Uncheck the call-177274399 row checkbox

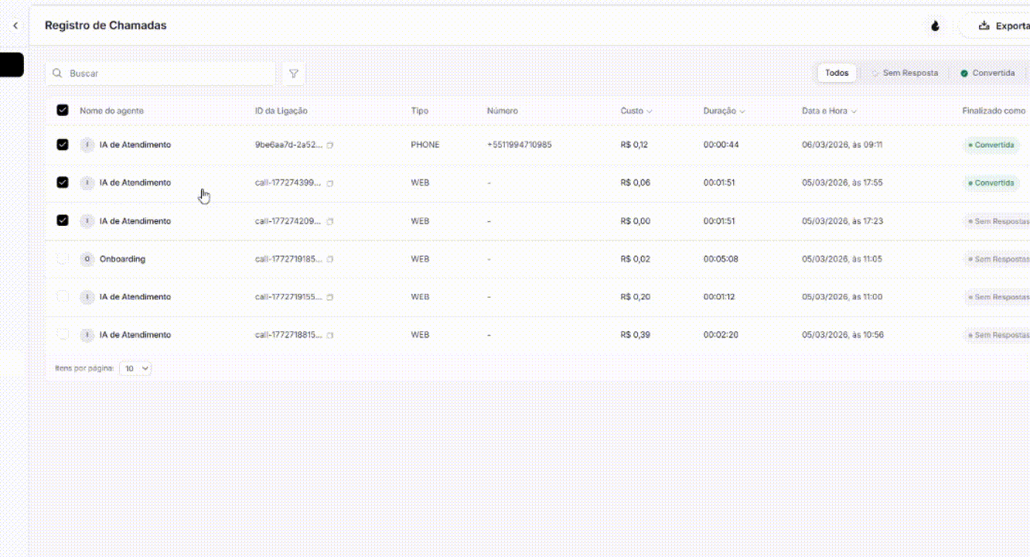63,183
